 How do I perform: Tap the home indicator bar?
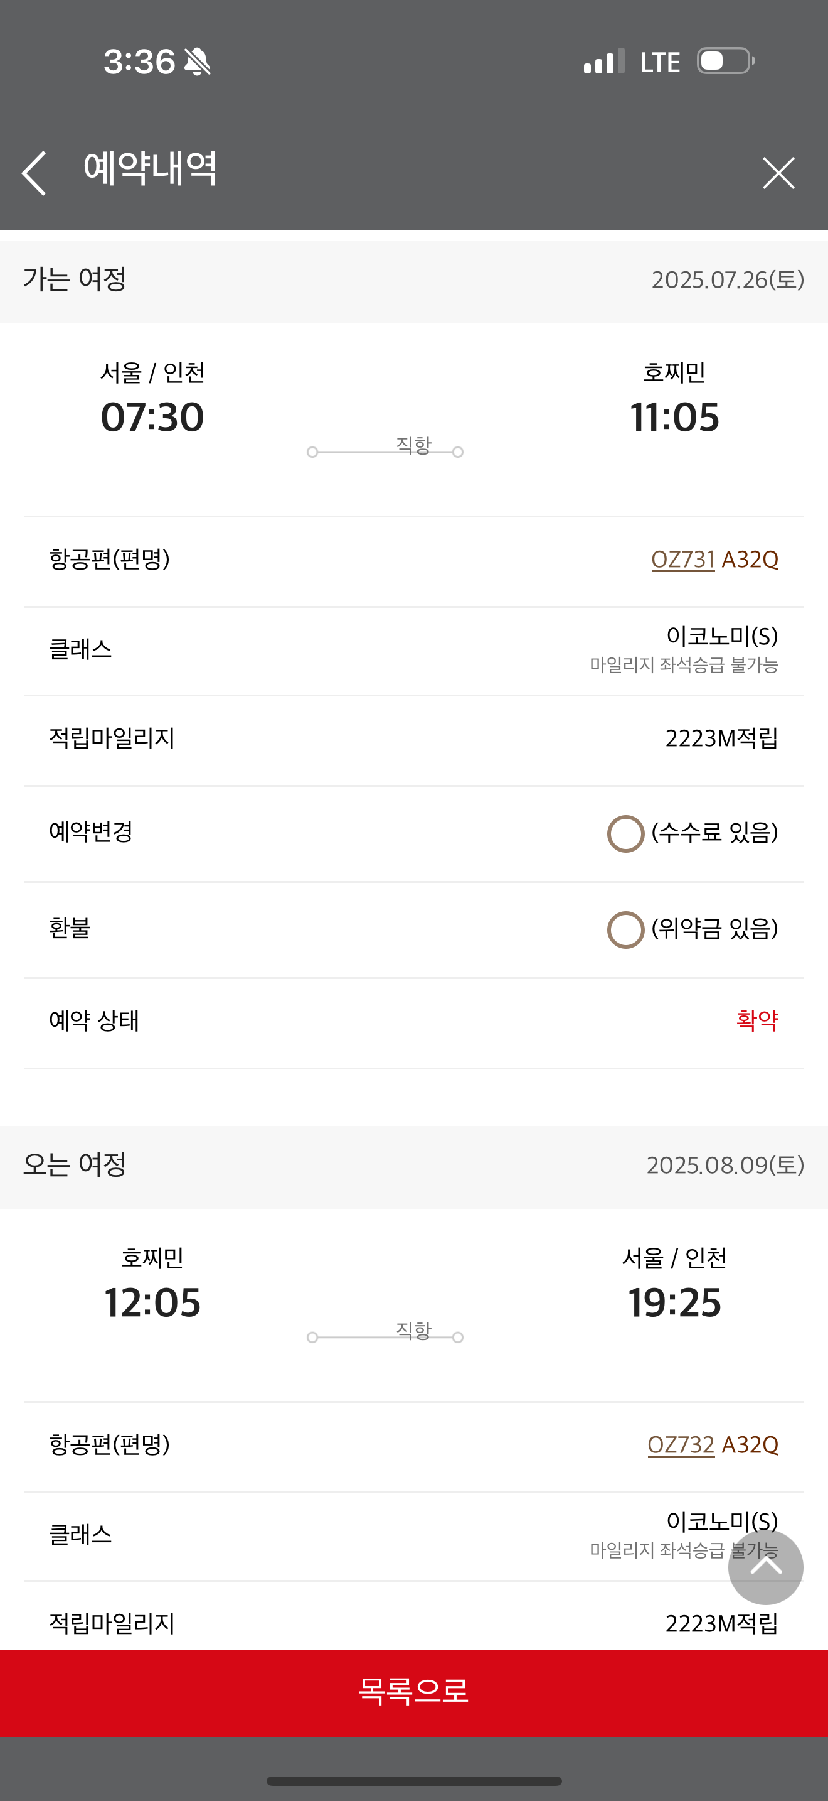414,1781
